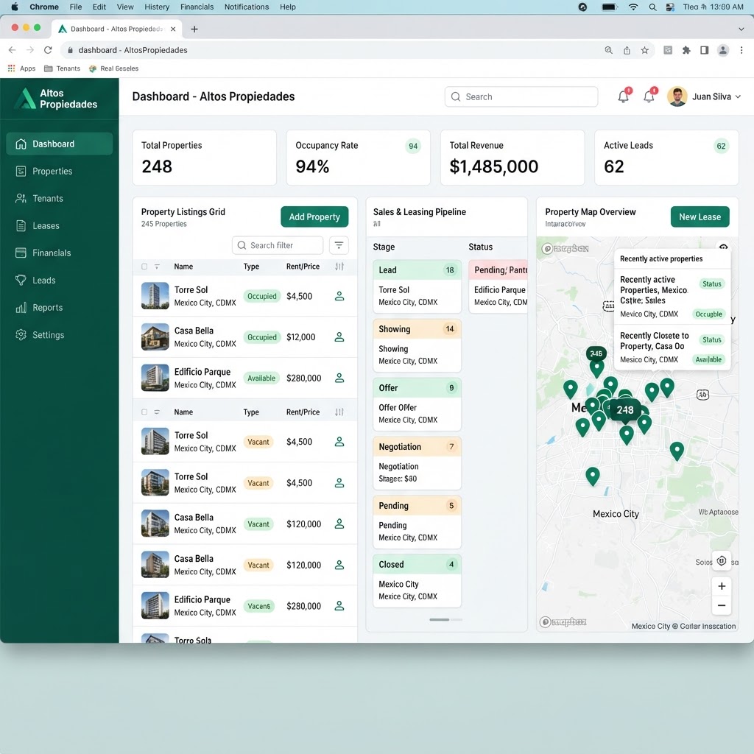Open the History menu in the menu bar
The image size is (754, 754).
click(x=157, y=7)
